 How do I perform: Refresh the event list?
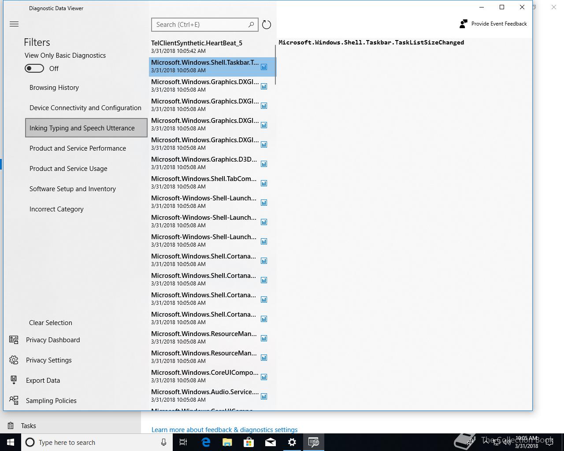pos(267,25)
